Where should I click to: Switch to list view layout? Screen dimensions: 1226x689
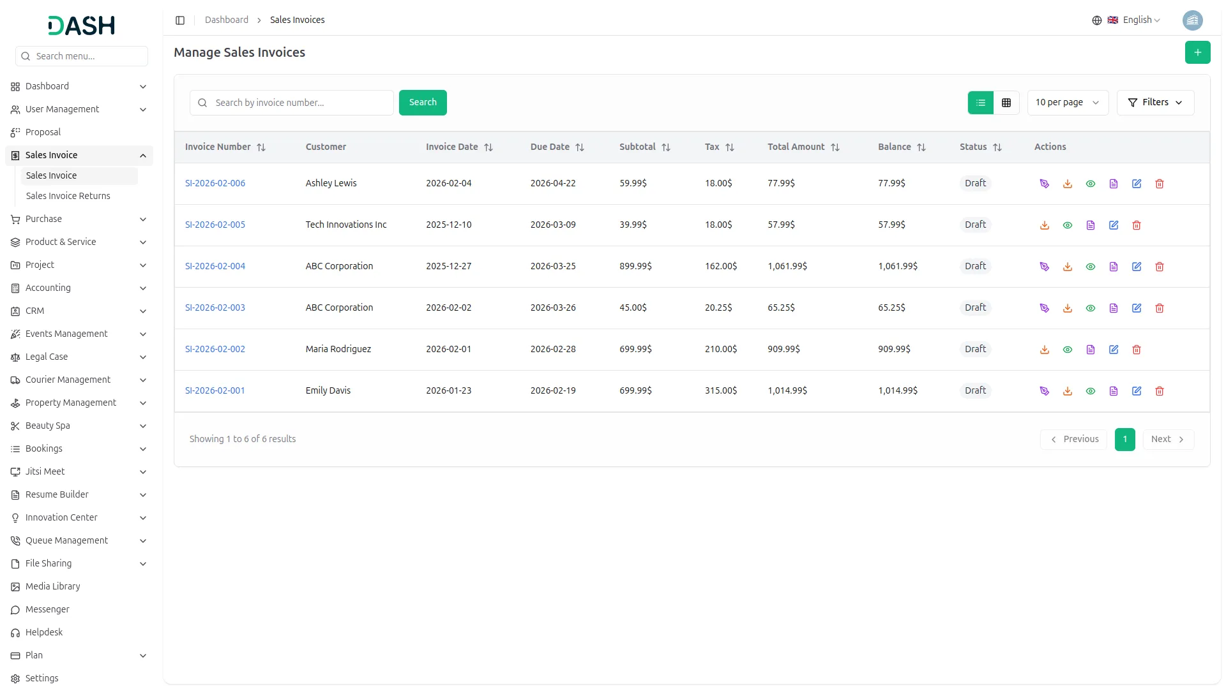point(981,103)
